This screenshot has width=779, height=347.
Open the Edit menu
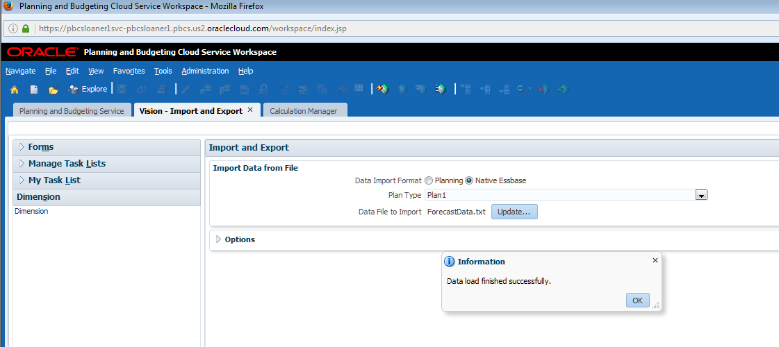click(72, 71)
